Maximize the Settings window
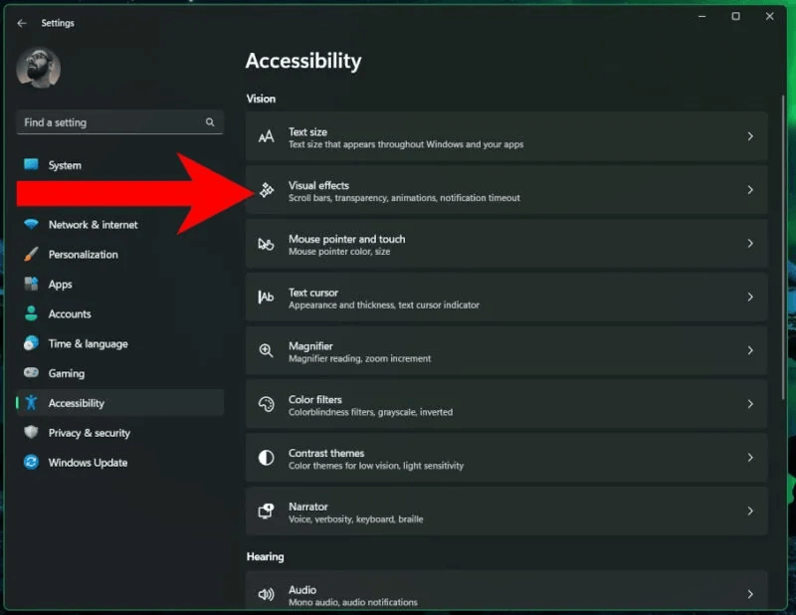The width and height of the screenshot is (796, 615). click(x=735, y=16)
